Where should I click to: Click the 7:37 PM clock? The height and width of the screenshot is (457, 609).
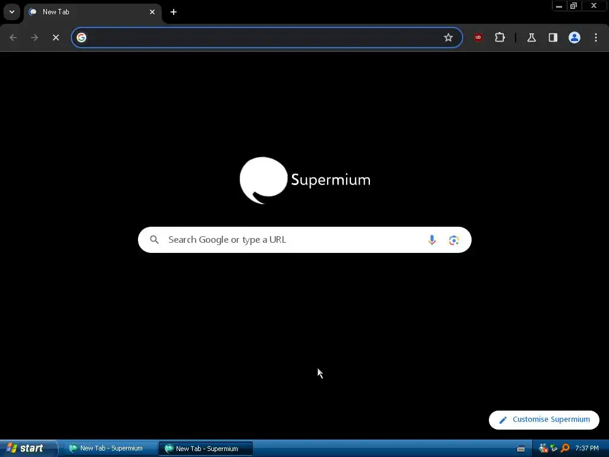587,448
